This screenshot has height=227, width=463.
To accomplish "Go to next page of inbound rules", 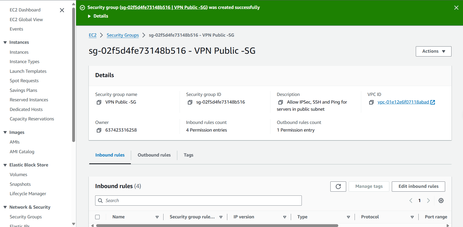I will (429, 201).
